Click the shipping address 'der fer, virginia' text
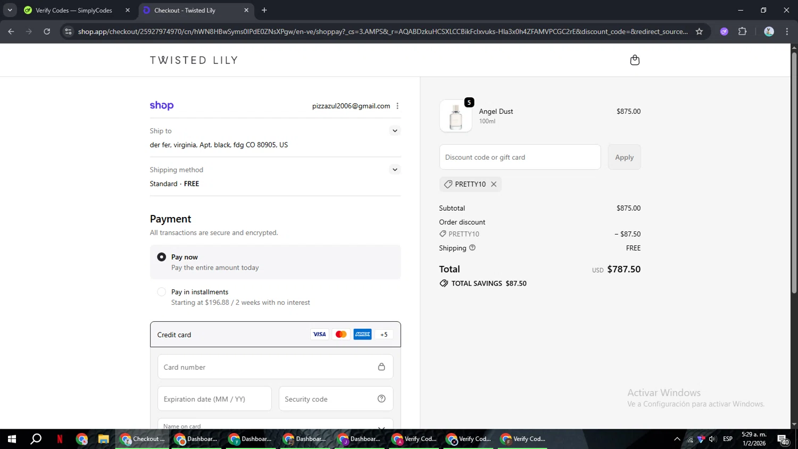Image resolution: width=798 pixels, height=449 pixels. 219,145
